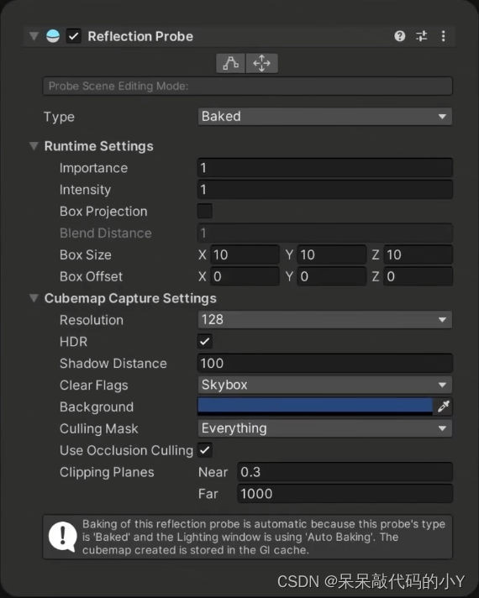Collapse the Cubemap Capture Settings section
The width and height of the screenshot is (479, 598).
(34, 298)
